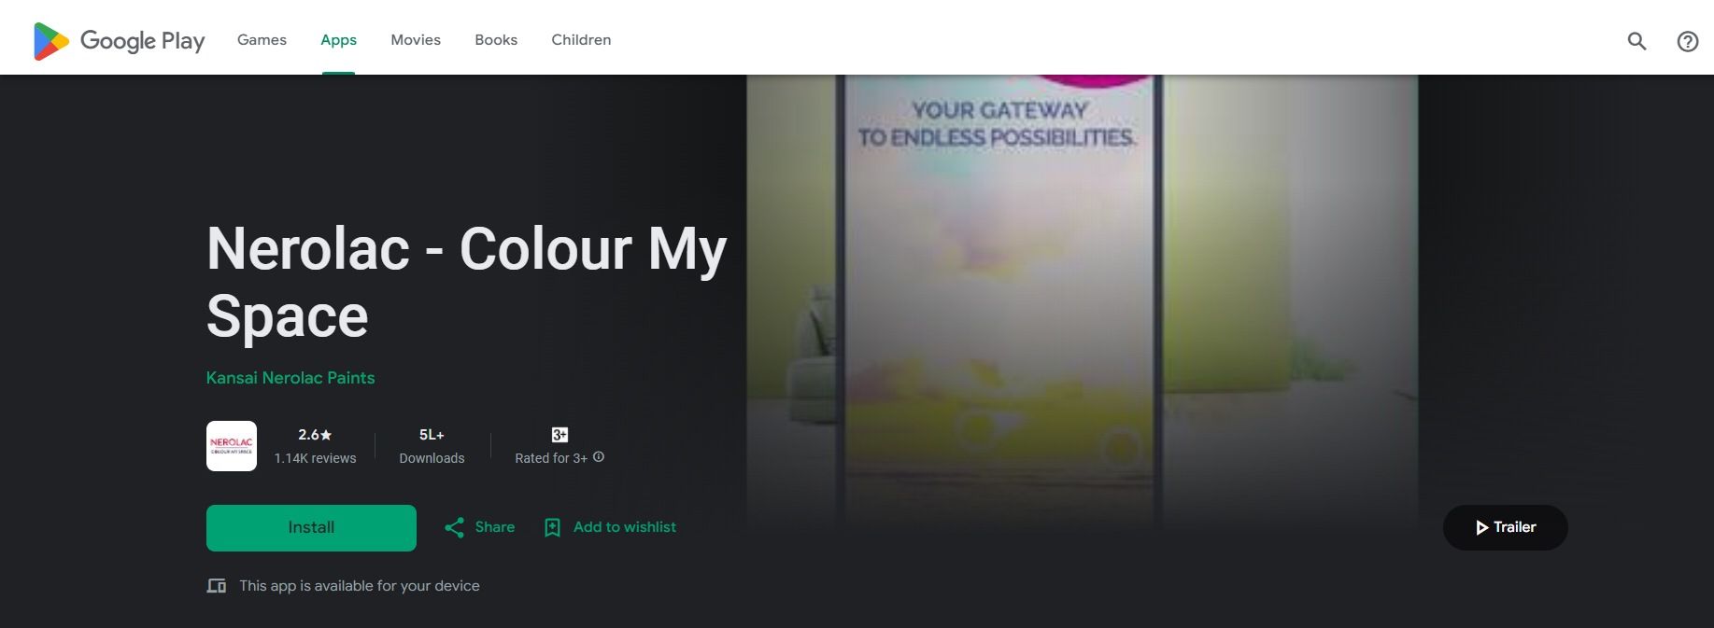
Task: Install the Nerolac app
Action: tap(311, 528)
